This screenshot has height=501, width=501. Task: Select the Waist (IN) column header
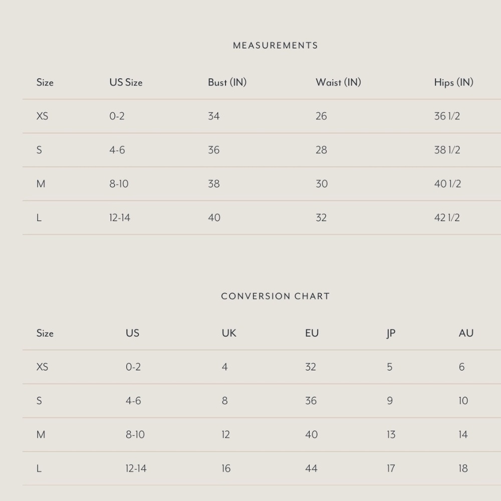pos(338,83)
